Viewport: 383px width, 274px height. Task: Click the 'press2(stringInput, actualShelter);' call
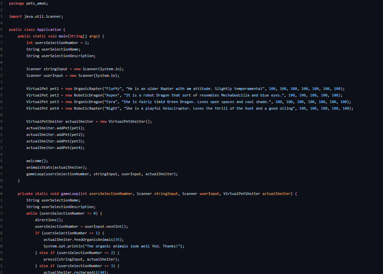(81, 259)
